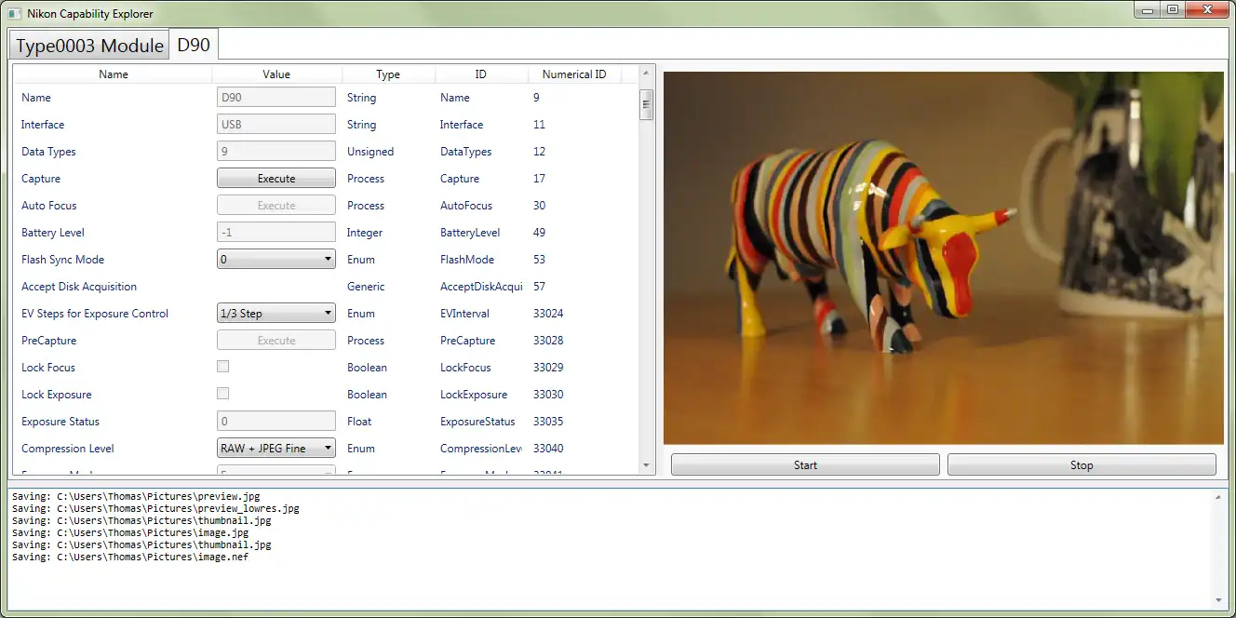The width and height of the screenshot is (1236, 618).
Task: Stop the live view preview
Action: click(1081, 464)
